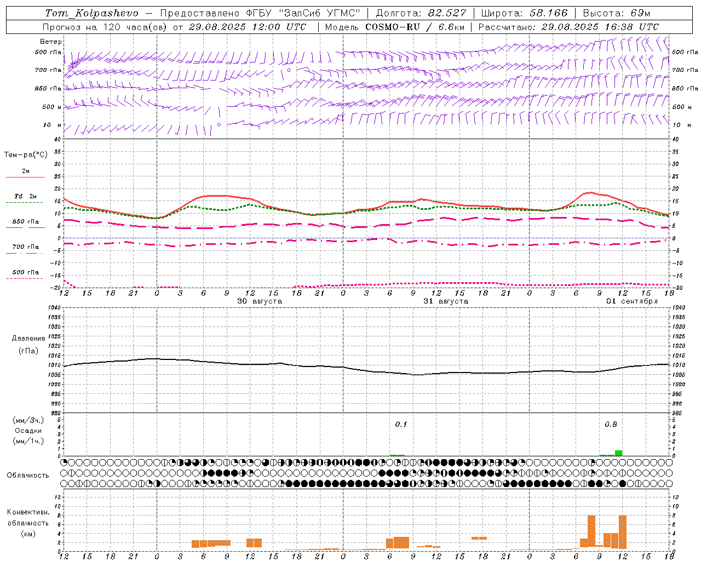
Task: Click the (мм/1ч.) precipitation unit label
Action: click(x=28, y=441)
